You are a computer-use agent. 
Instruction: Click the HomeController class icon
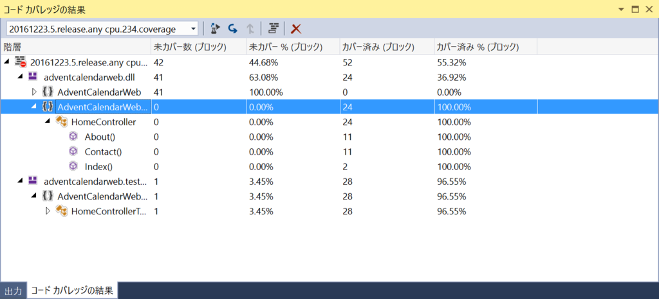62,122
